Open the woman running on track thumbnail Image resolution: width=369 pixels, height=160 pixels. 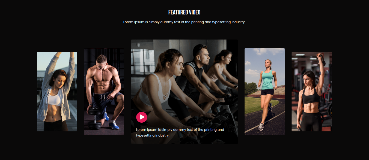[265, 92]
